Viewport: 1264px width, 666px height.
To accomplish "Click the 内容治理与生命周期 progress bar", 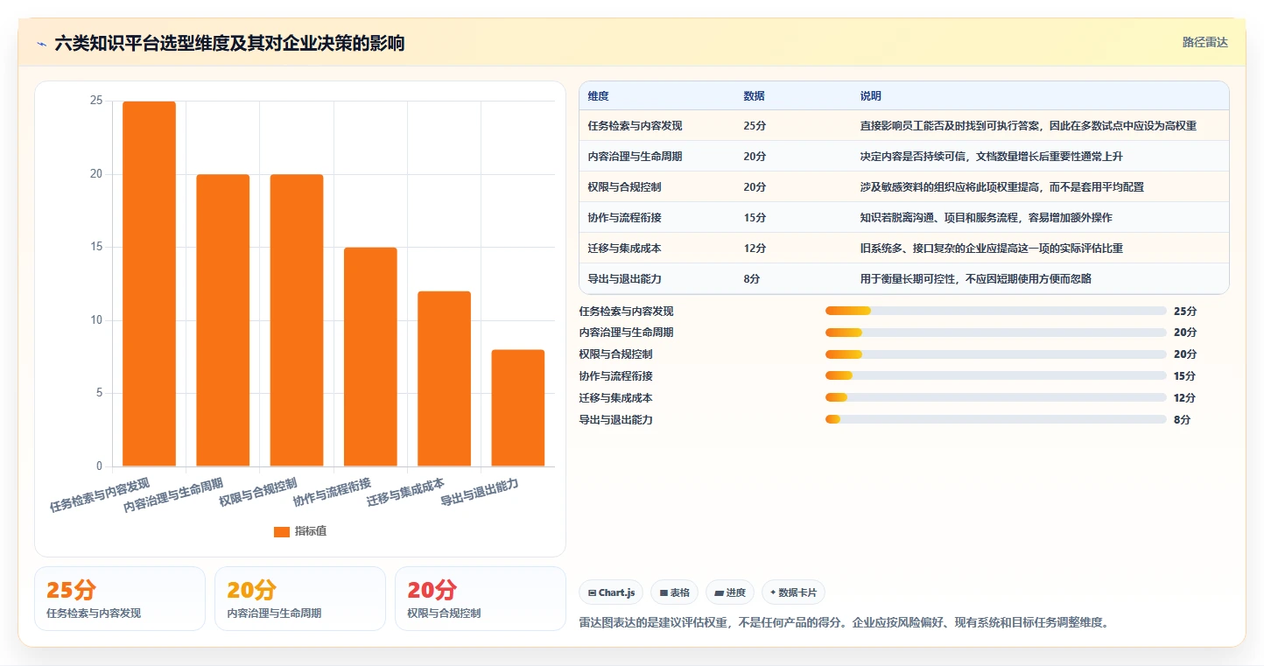I will (x=995, y=333).
